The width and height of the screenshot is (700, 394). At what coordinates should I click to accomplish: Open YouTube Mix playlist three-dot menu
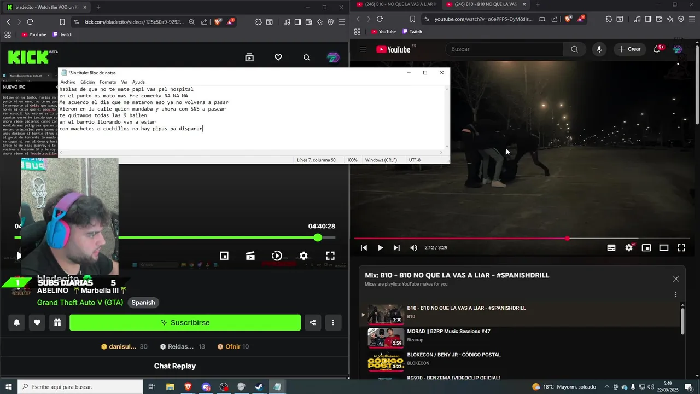676,294
